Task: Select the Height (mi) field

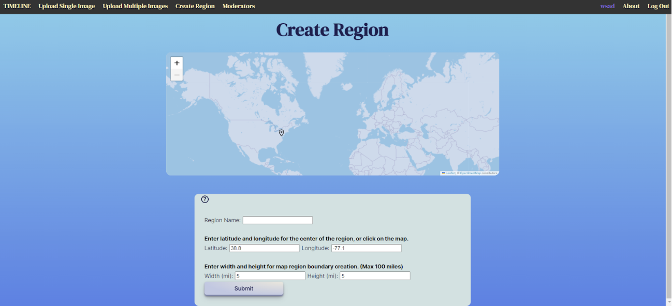Action: tap(375, 276)
